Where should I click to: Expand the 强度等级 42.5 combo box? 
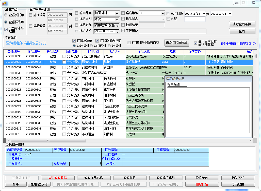pos(162,13)
